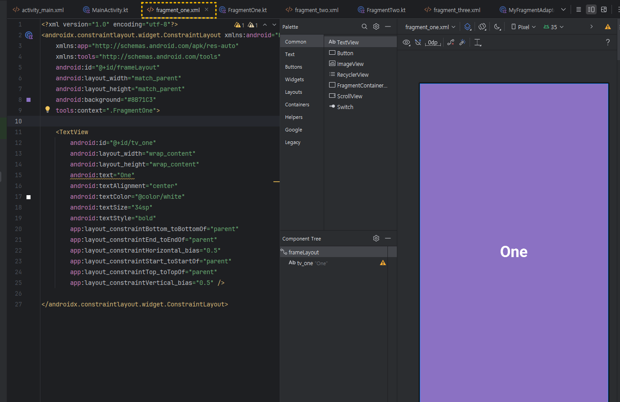Select the "One" text in the design preview
The height and width of the screenshot is (402, 620).
coord(514,252)
